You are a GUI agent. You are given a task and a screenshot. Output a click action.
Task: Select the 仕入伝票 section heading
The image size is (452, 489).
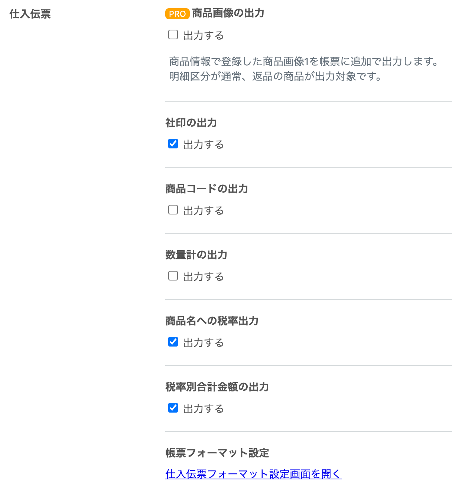click(30, 14)
